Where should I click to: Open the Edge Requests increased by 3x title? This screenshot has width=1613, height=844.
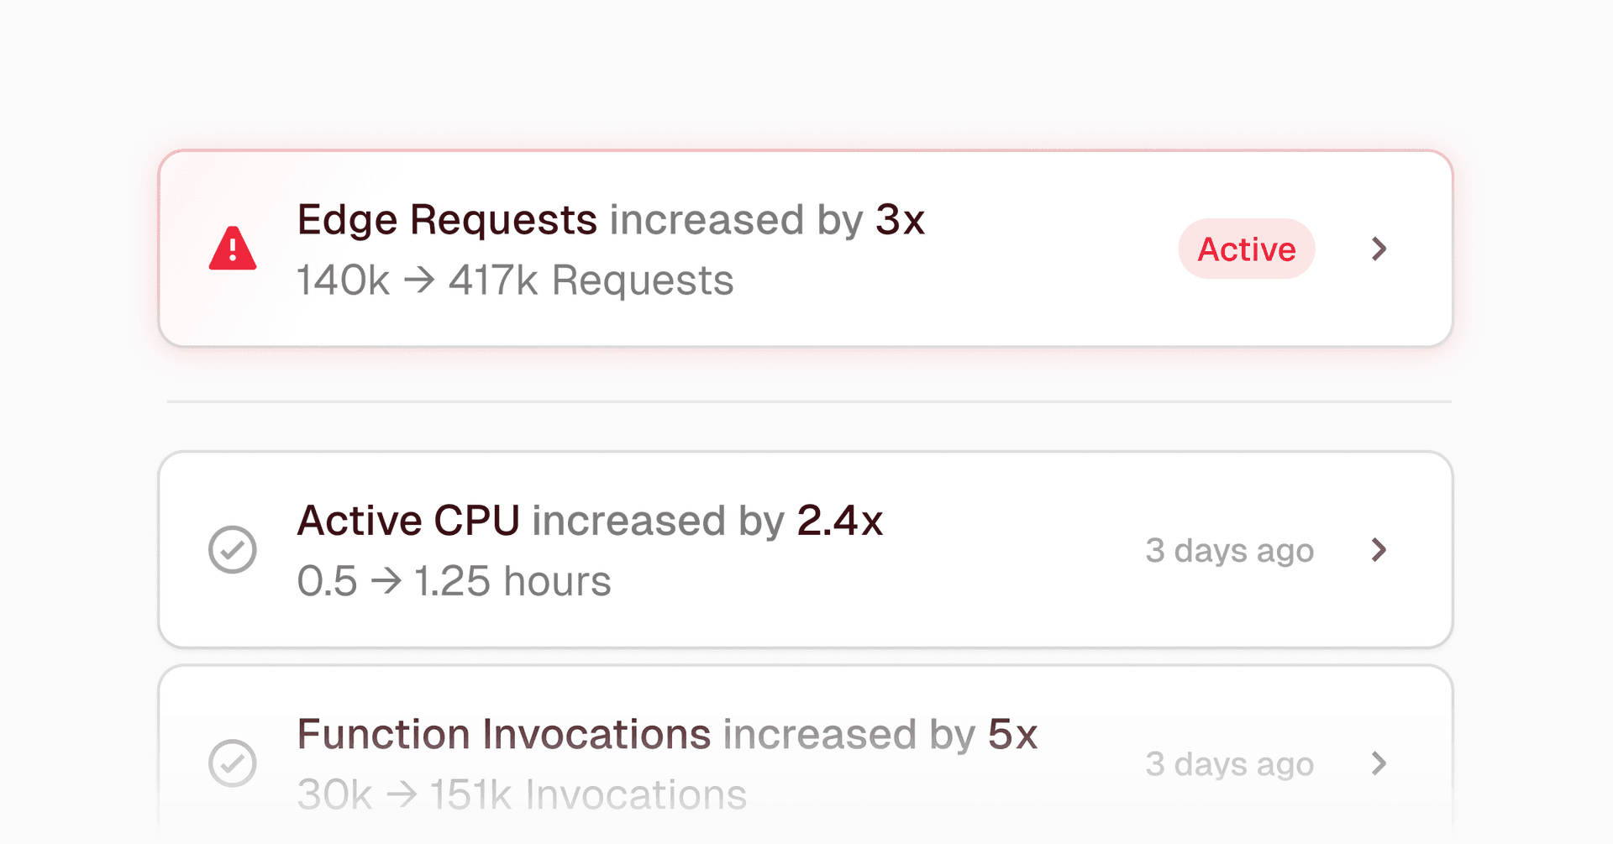point(611,220)
